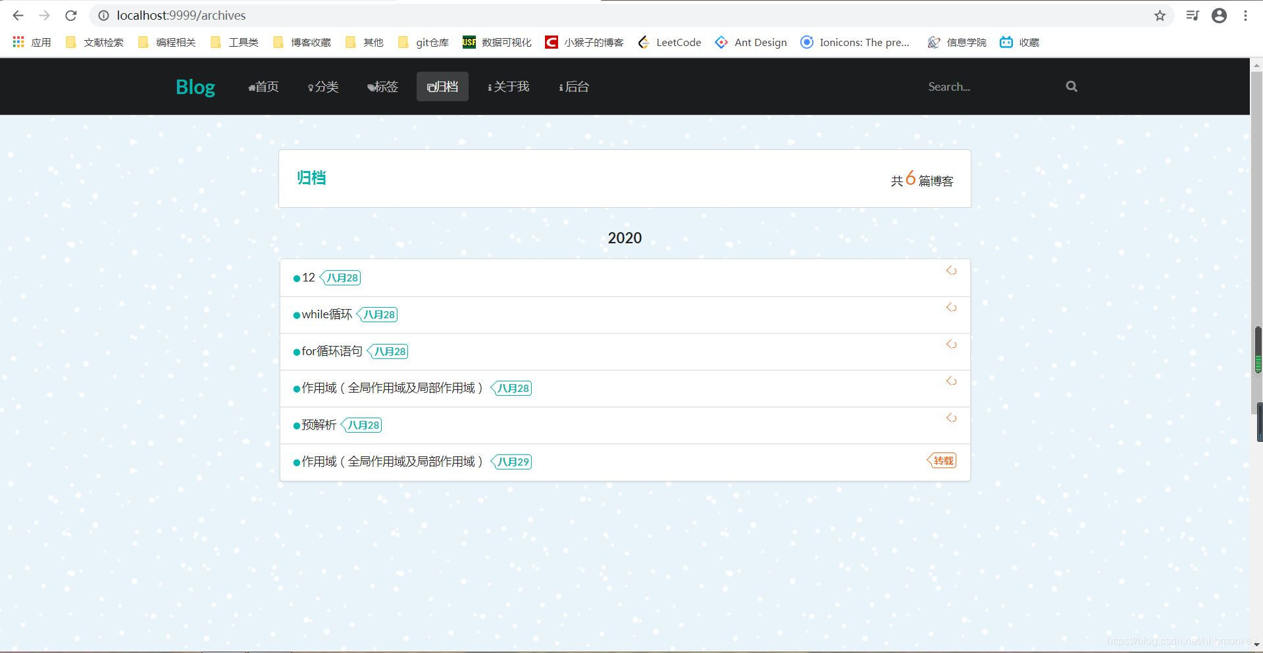Click the 转载 label on last post
This screenshot has height=653, width=1263.
point(942,460)
